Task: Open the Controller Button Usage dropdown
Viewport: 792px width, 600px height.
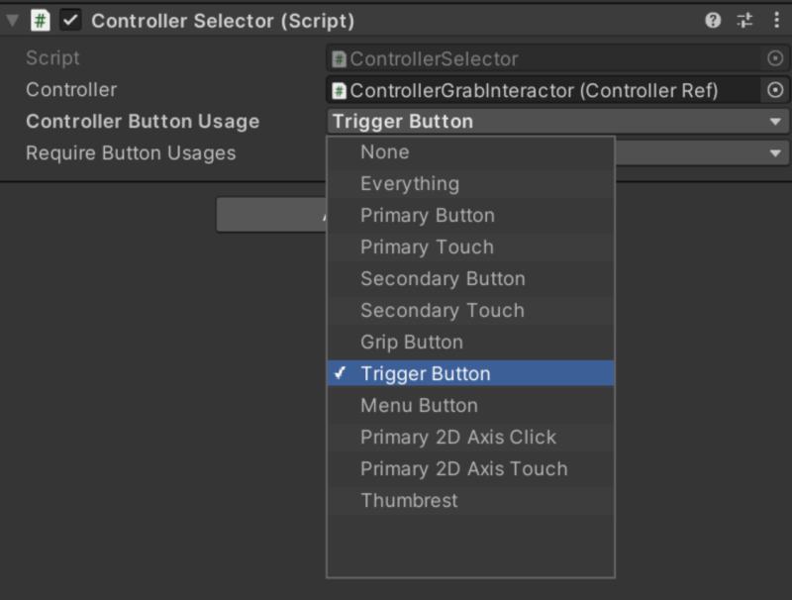Action: [x=556, y=122]
